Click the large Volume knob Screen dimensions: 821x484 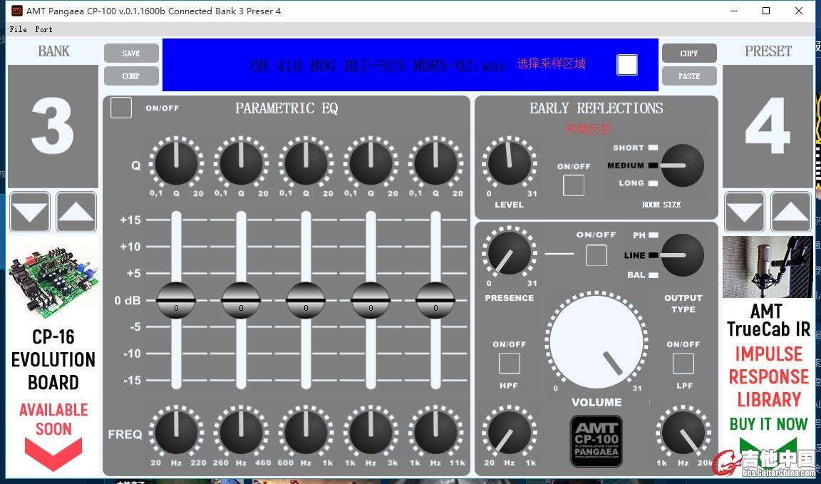click(x=597, y=343)
